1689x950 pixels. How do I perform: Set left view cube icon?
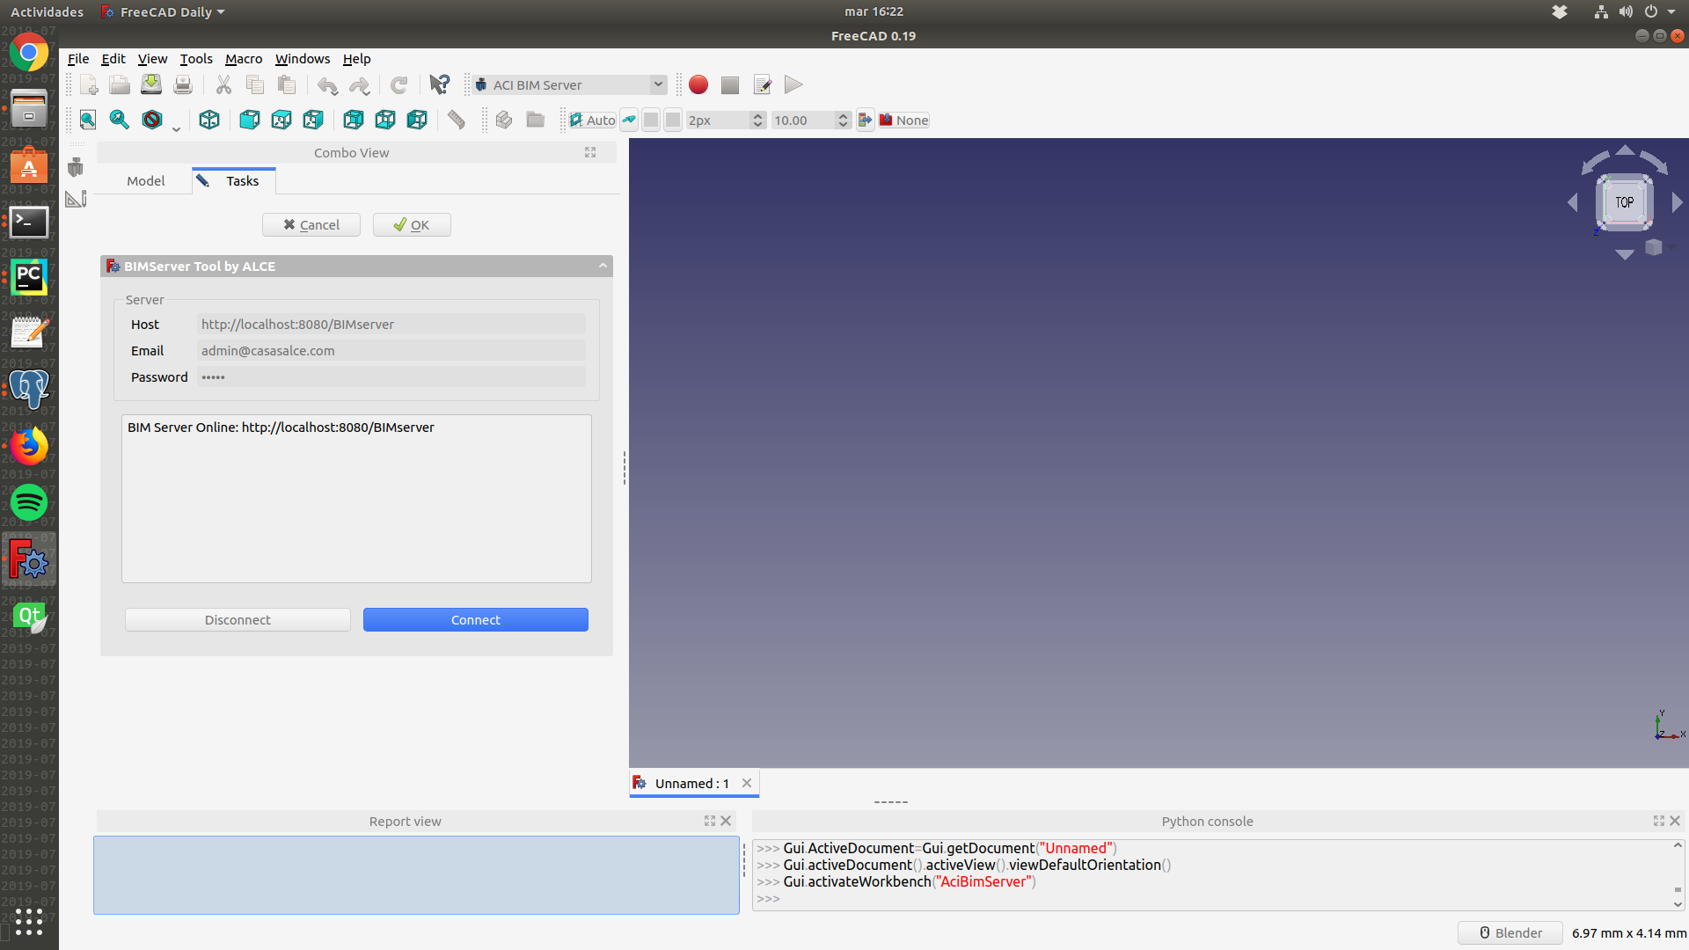tap(417, 120)
